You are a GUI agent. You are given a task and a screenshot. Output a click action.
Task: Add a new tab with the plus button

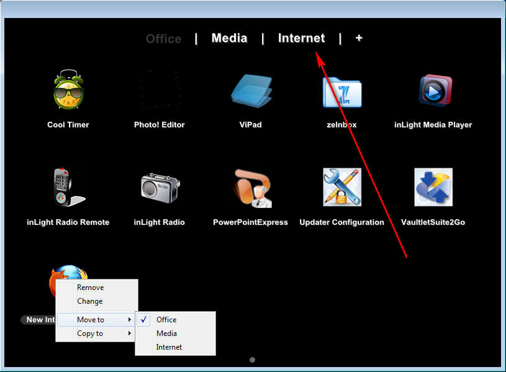click(x=359, y=38)
